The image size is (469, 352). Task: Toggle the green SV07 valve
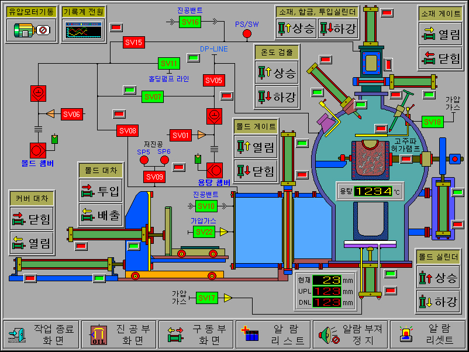click(x=153, y=96)
